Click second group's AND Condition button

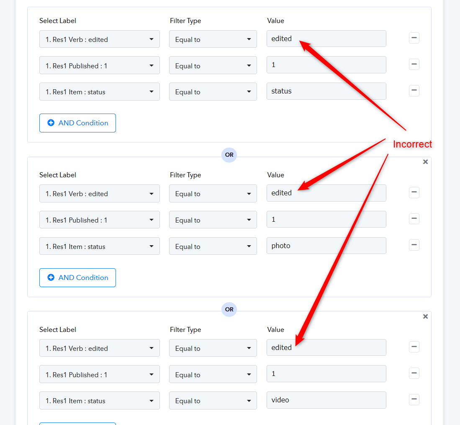[x=78, y=277]
